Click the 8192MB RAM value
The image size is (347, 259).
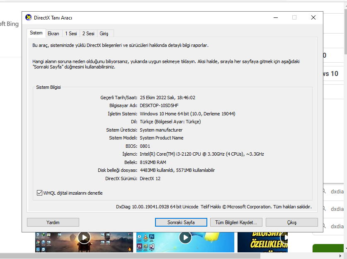pyautogui.click(x=153, y=162)
